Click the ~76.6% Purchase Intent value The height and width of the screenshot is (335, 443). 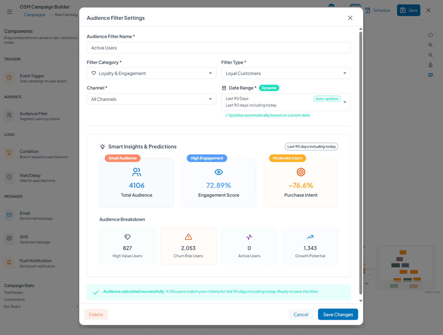301,185
